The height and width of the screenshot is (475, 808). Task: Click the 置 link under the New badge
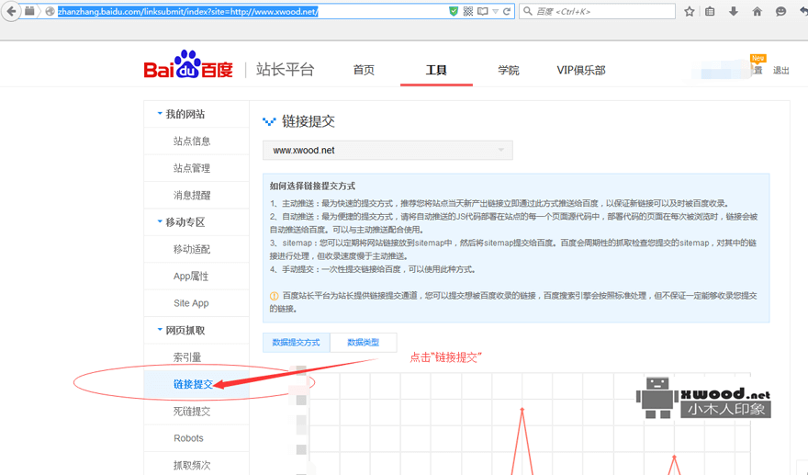click(758, 70)
